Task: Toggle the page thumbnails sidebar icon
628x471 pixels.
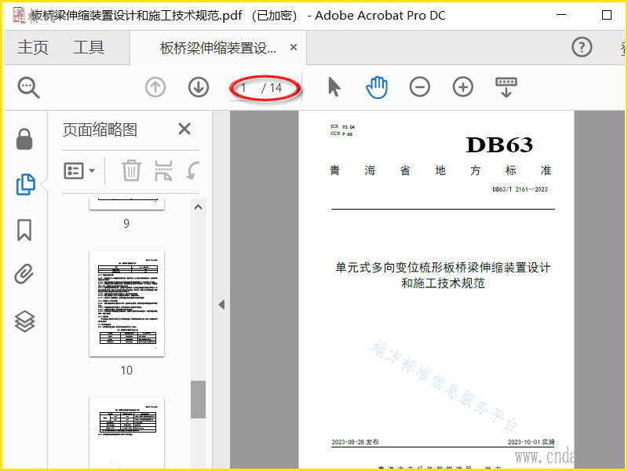Action: tap(26, 184)
